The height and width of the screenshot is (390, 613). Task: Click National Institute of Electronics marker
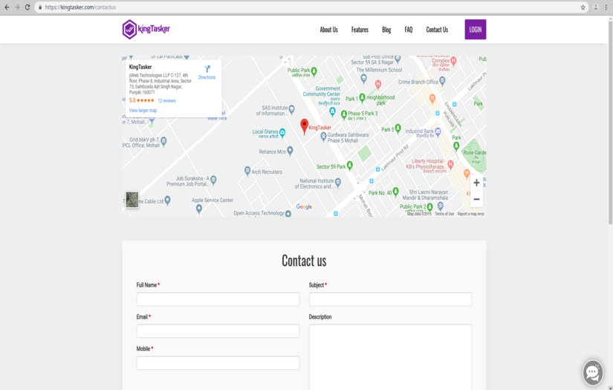coord(338,182)
